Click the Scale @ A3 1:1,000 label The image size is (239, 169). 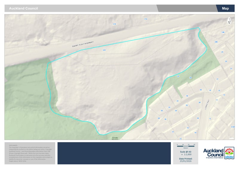(186, 153)
